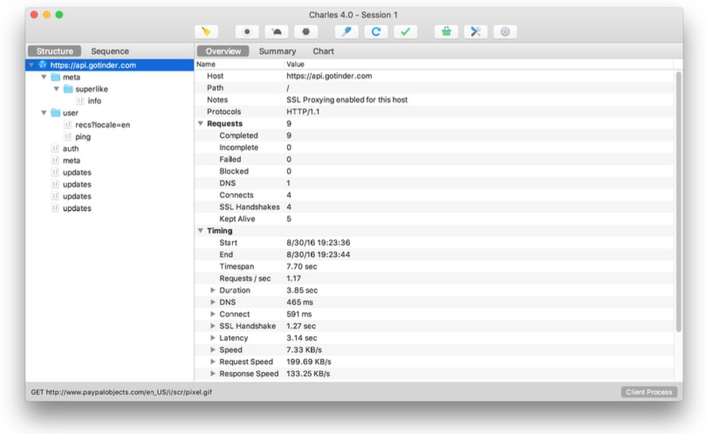Select the meta folder icon in tree

tap(56, 77)
